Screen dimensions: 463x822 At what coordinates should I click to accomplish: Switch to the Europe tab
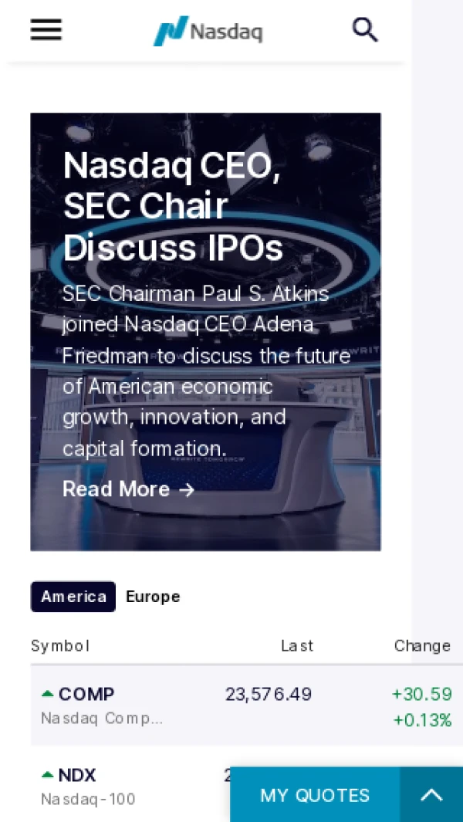153,597
